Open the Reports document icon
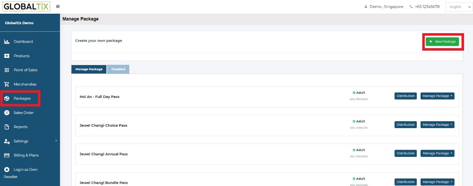The height and width of the screenshot is (186, 473). 7,127
